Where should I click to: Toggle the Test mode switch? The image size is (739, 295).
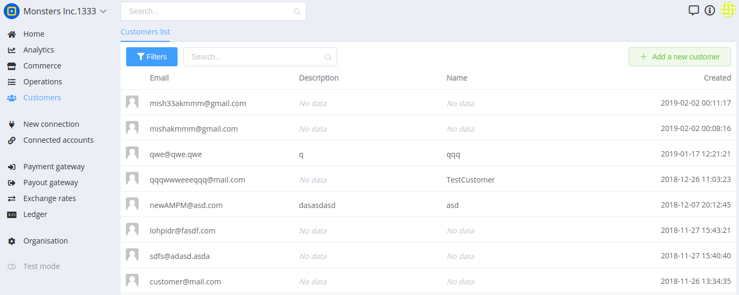click(12, 266)
